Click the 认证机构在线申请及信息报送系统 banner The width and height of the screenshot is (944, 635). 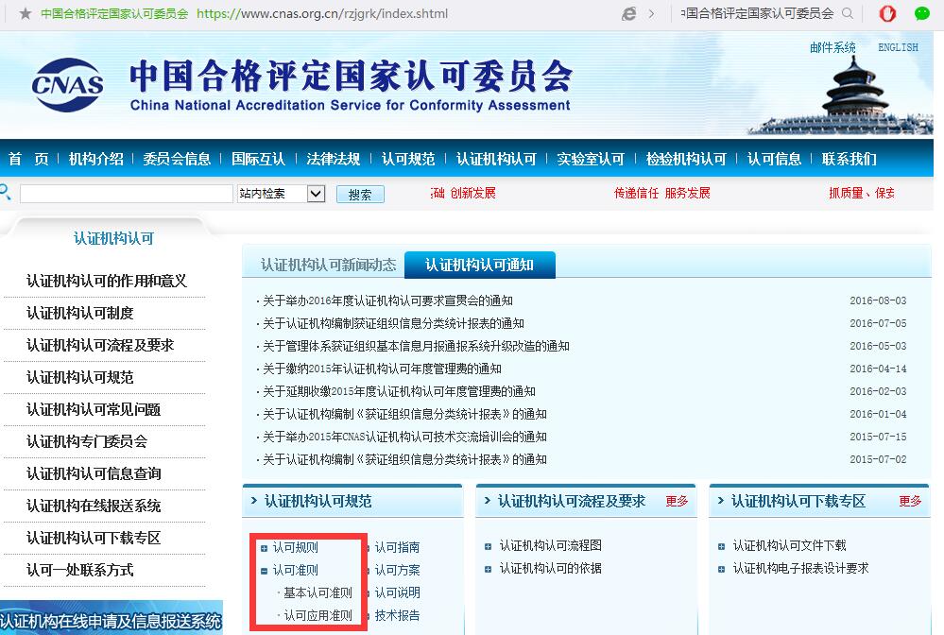(x=112, y=618)
